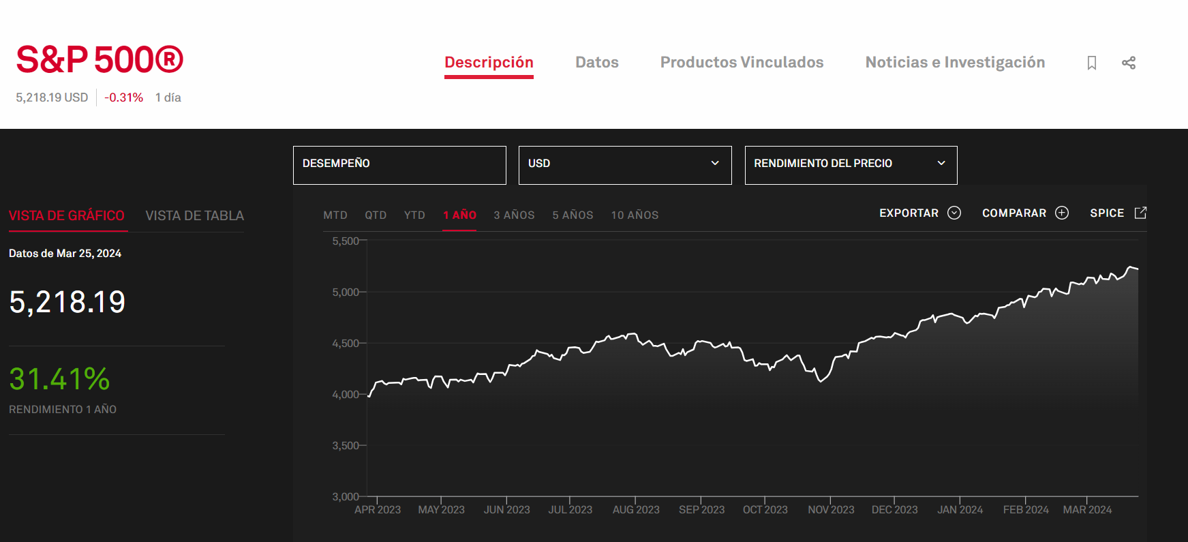This screenshot has width=1188, height=542.
Task: Switch to the Datos tab
Action: (596, 63)
